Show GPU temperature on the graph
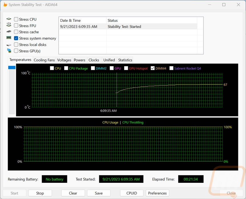The image size is (246, 199). click(112, 68)
